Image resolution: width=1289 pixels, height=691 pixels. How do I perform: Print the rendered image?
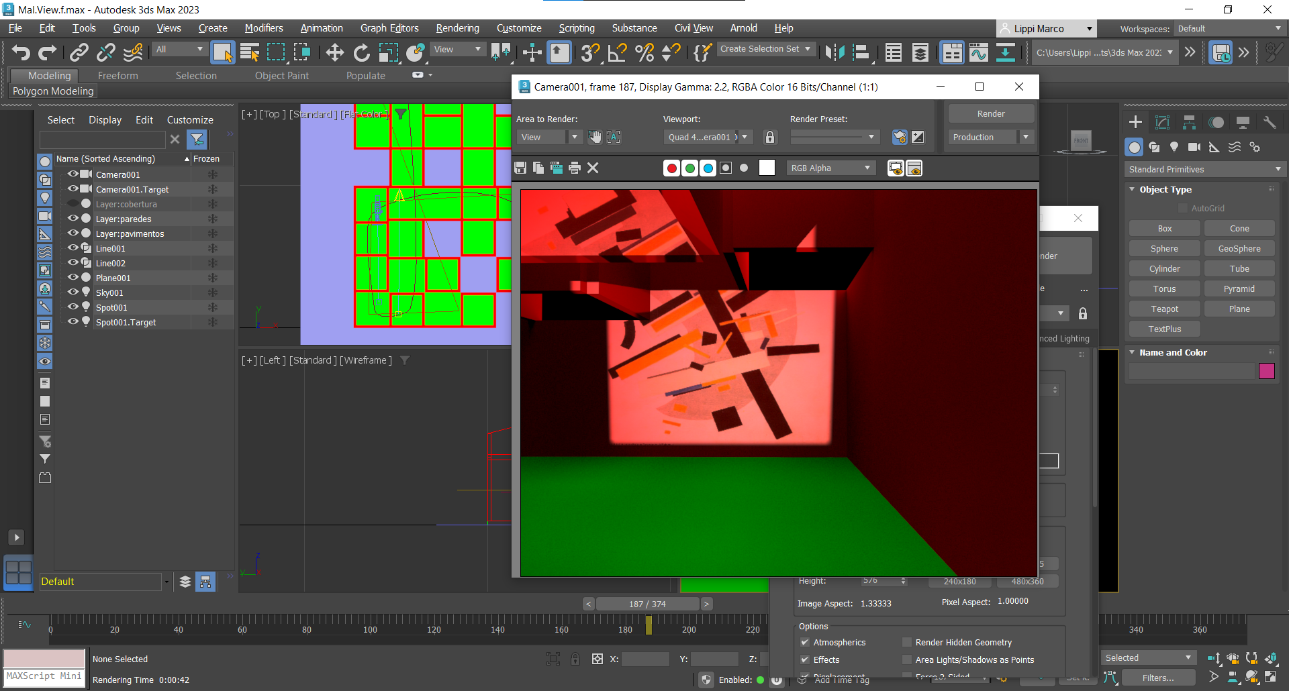coord(575,168)
